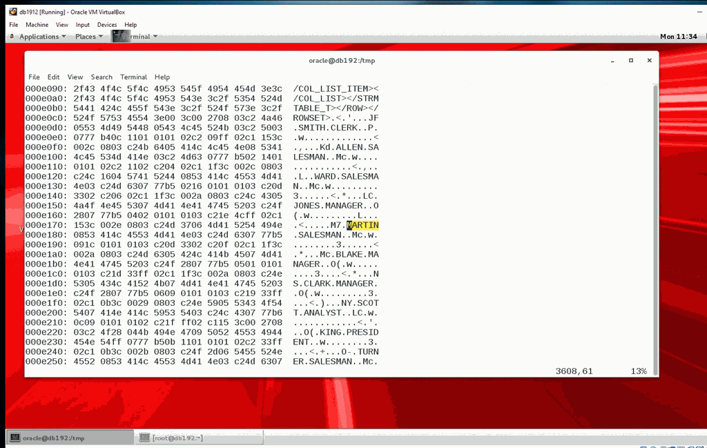Viewport: 707px width, 448px height.
Task: Open the terminal's Search menu
Action: tap(101, 77)
